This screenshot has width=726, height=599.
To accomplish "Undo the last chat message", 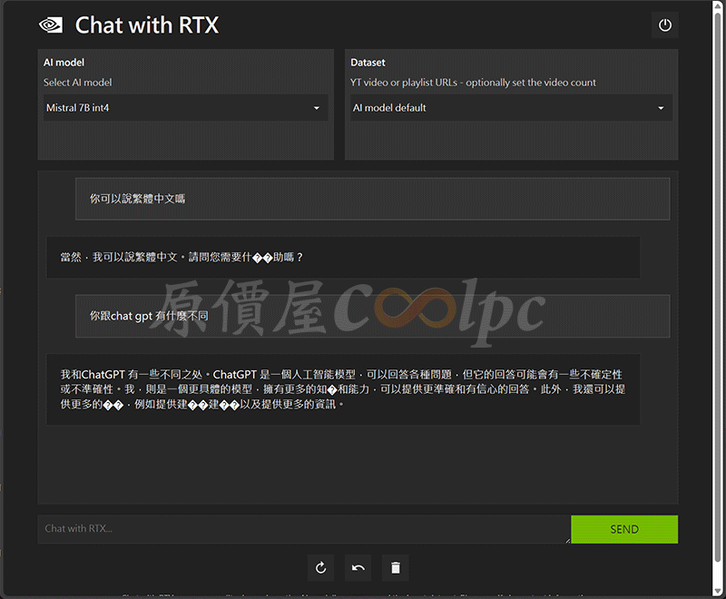I will [x=358, y=567].
